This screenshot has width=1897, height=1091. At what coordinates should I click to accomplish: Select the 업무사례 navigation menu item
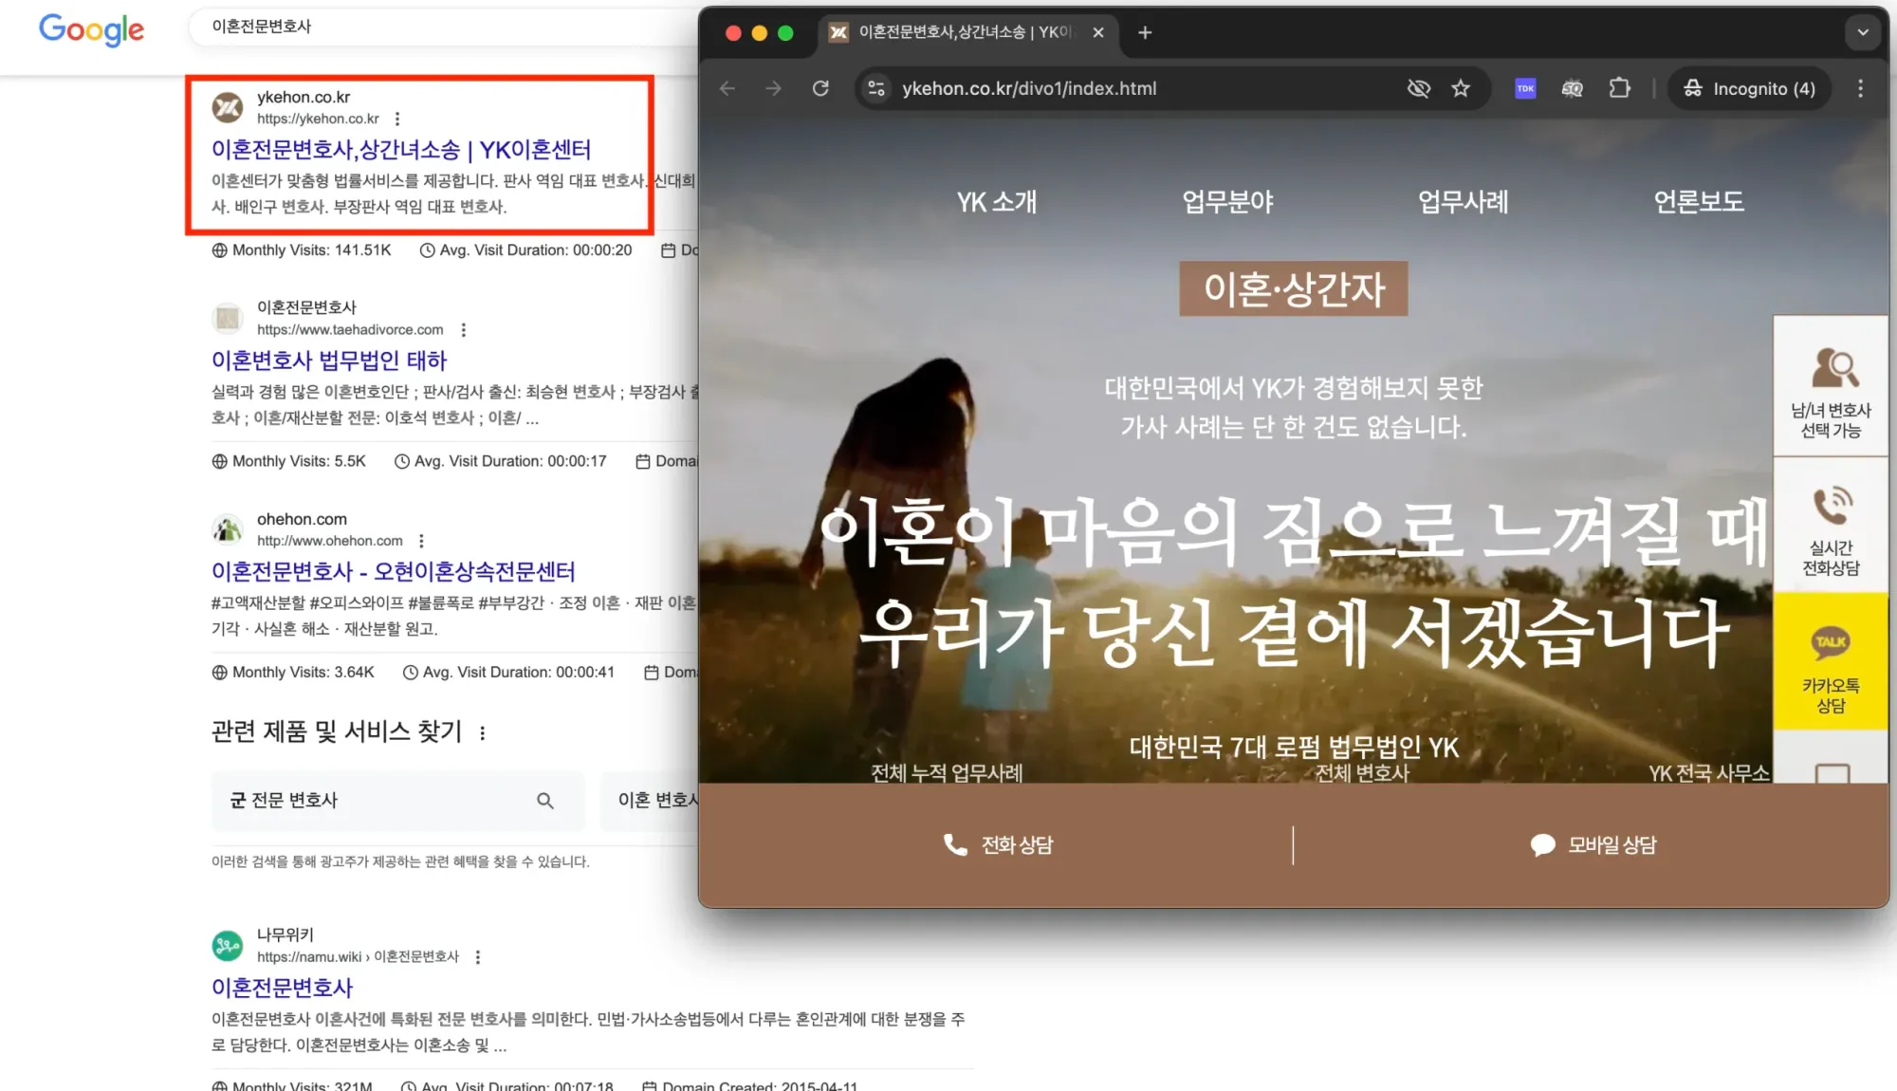pos(1462,201)
